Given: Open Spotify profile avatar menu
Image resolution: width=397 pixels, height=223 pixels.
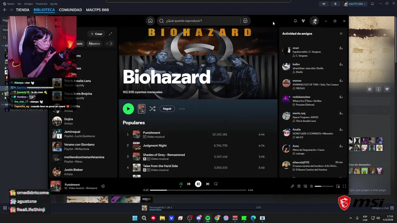Looking at the screenshot, I should [x=314, y=21].
